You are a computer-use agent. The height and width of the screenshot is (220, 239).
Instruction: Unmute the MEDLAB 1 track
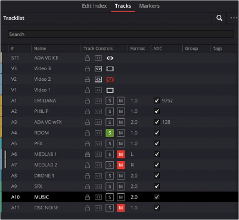tap(121, 155)
